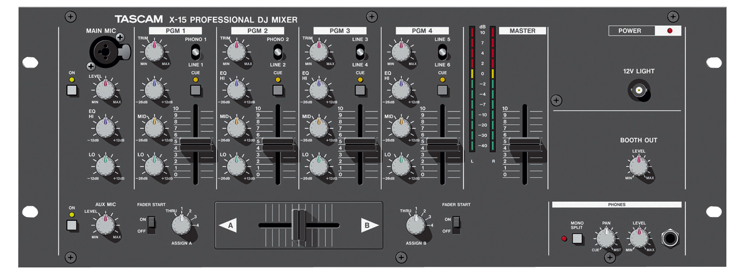This screenshot has height=274, width=745.
Task: Click the A/B crossfader handle
Action: pos(299,225)
